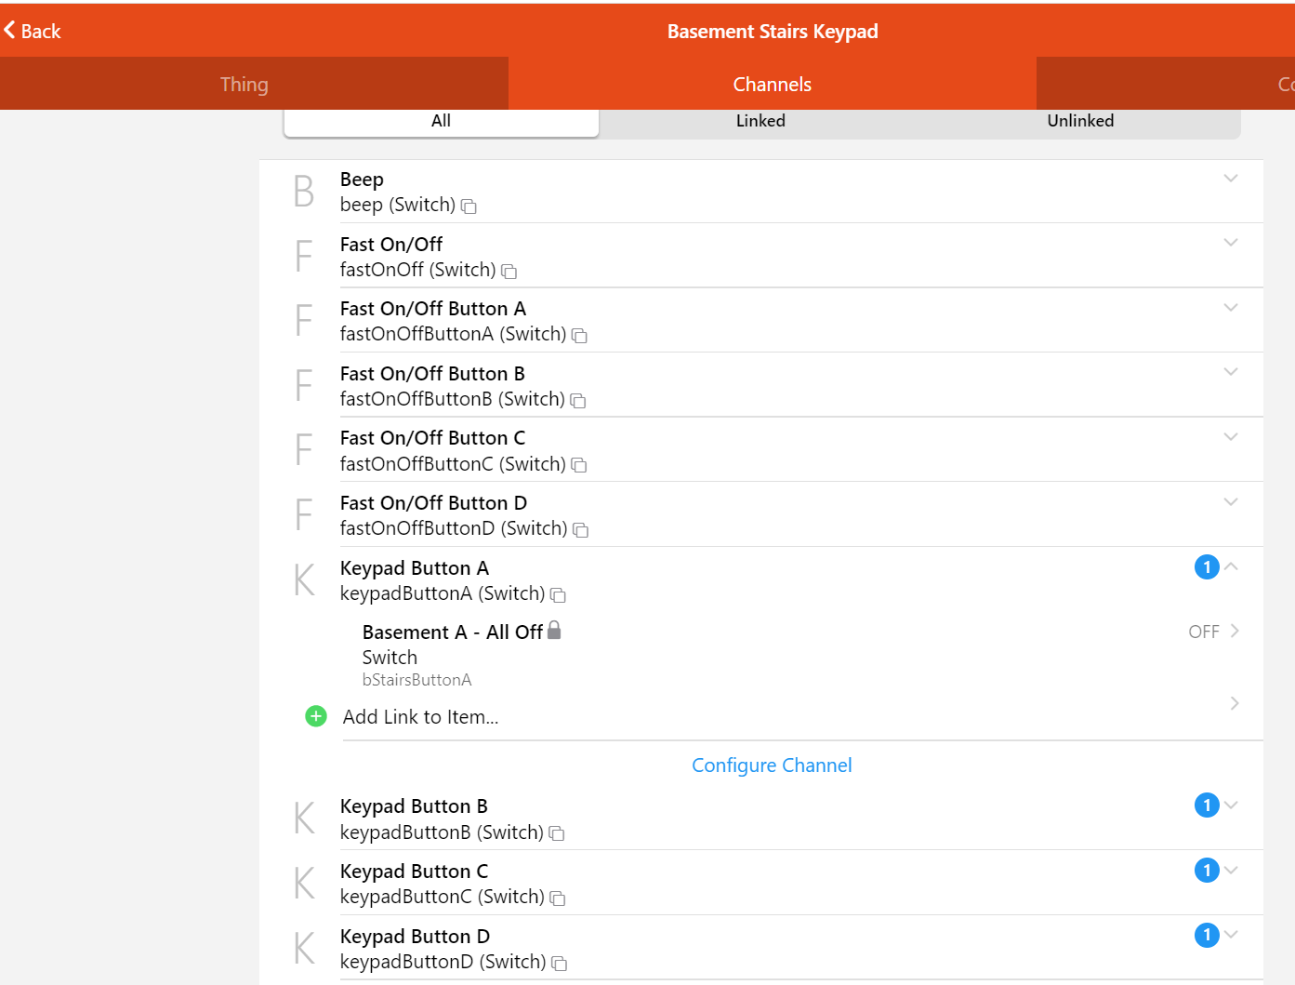
Task: Click the bStairsButtonA item name
Action: pyautogui.click(x=416, y=680)
